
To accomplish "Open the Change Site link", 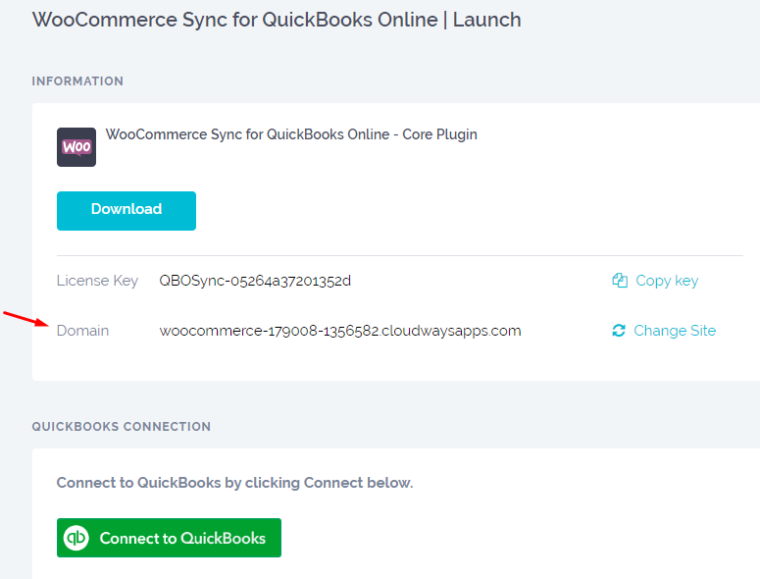I will pyautogui.click(x=675, y=331).
